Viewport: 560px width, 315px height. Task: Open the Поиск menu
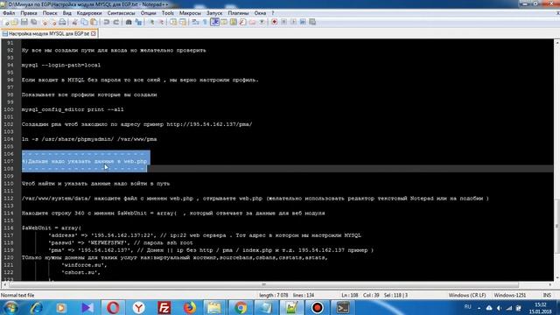click(x=50, y=13)
